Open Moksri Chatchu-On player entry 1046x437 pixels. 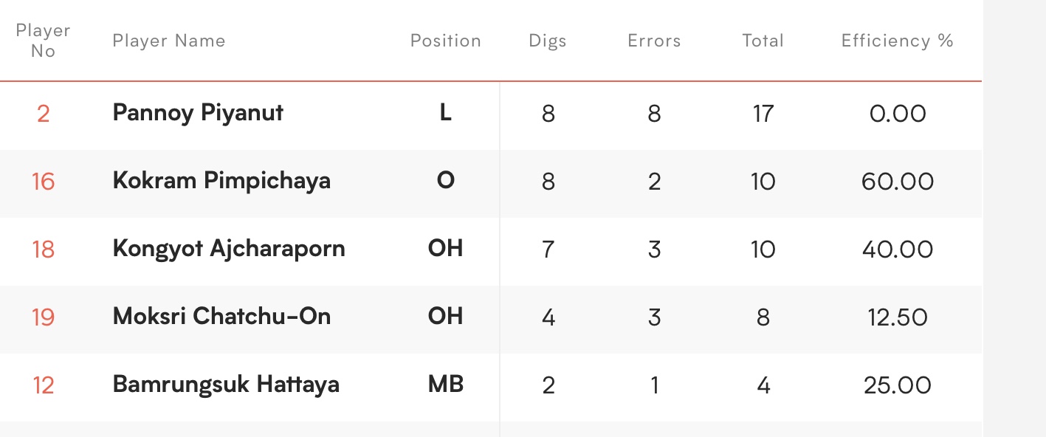(x=221, y=317)
